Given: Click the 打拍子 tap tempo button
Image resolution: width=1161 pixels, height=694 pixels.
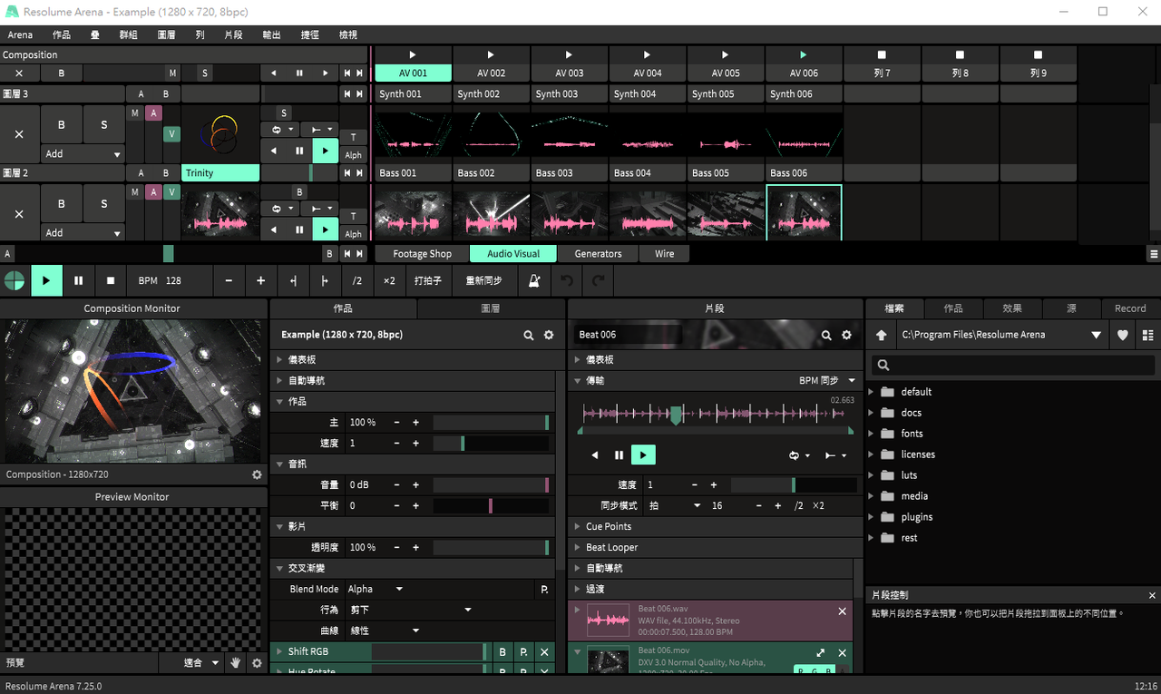Looking at the screenshot, I should 427,281.
